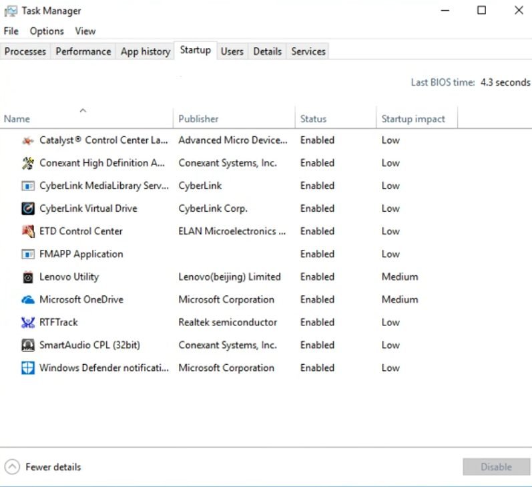
Task: Switch to the Performance tab
Action: 83,51
